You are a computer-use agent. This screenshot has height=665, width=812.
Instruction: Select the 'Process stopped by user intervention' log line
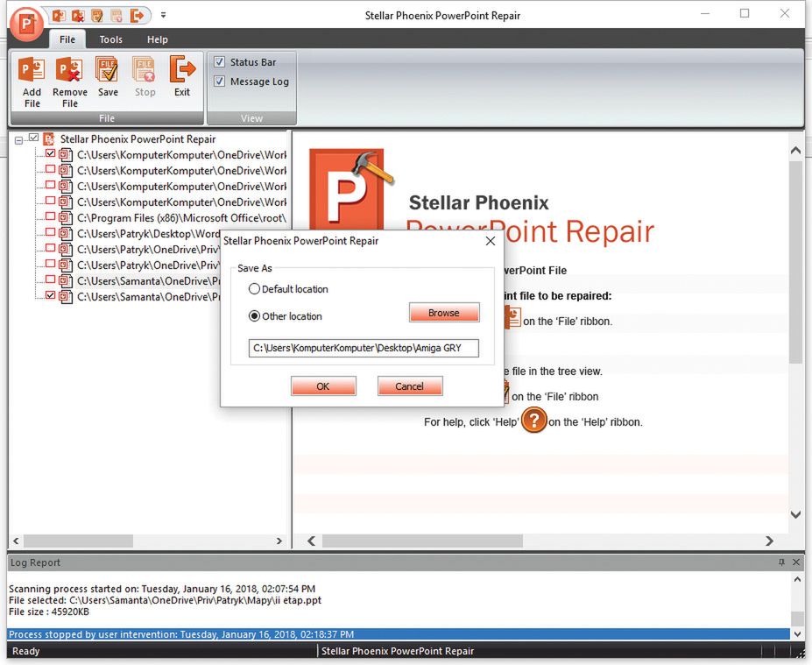(399, 634)
